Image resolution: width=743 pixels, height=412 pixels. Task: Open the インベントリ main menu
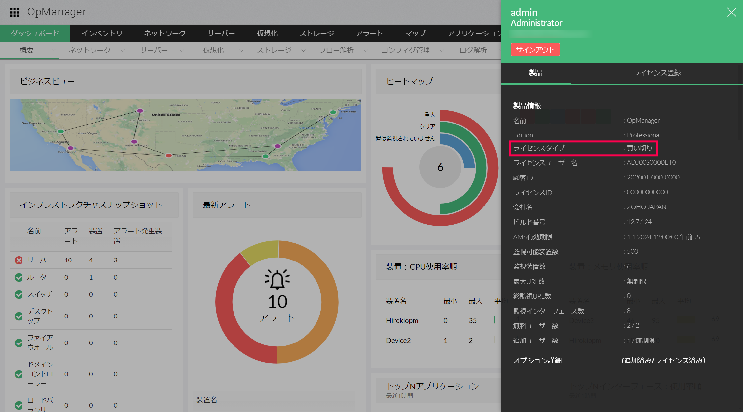pyautogui.click(x=101, y=33)
